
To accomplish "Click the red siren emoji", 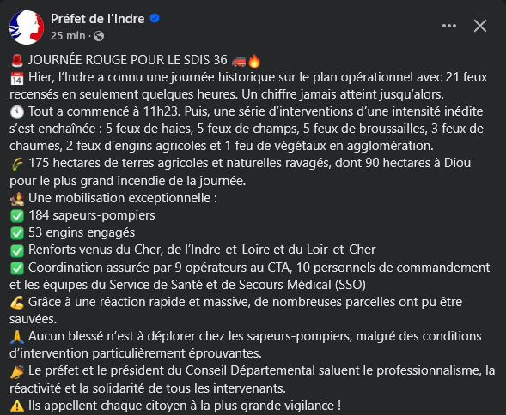I will [17, 60].
